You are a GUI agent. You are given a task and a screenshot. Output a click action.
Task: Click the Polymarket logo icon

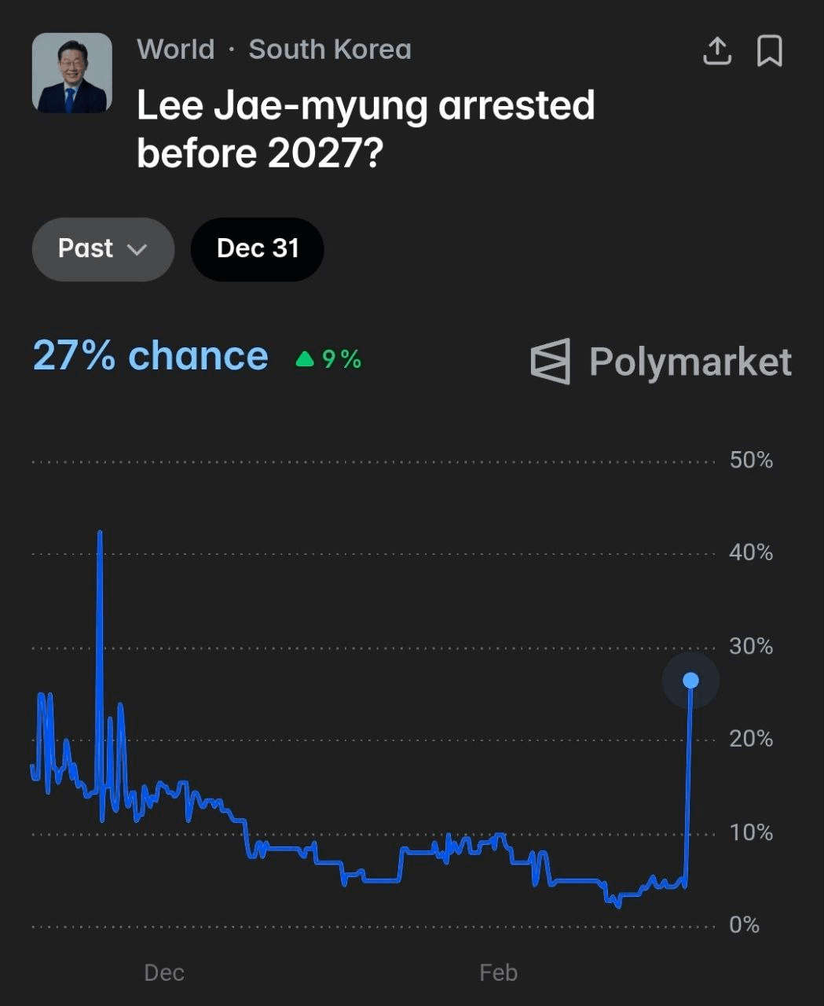pos(550,362)
